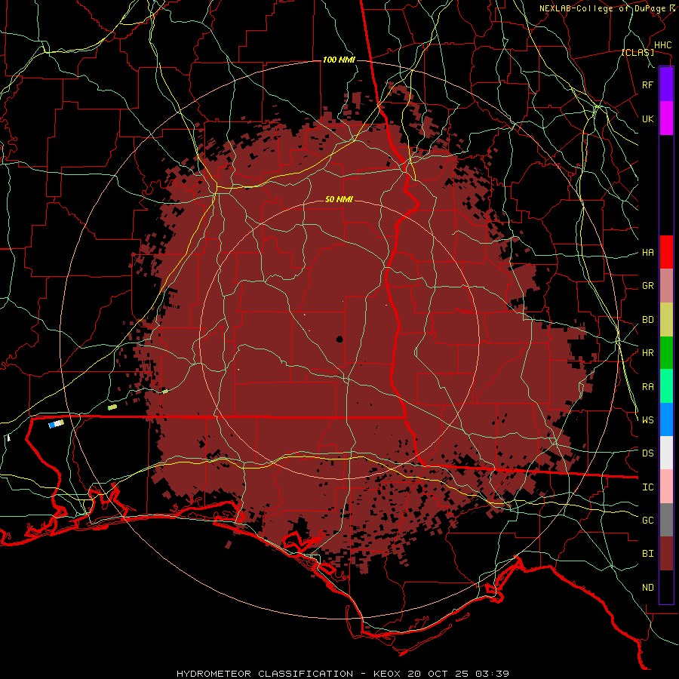Click the DS legend label
The image size is (679, 679).
648,453
